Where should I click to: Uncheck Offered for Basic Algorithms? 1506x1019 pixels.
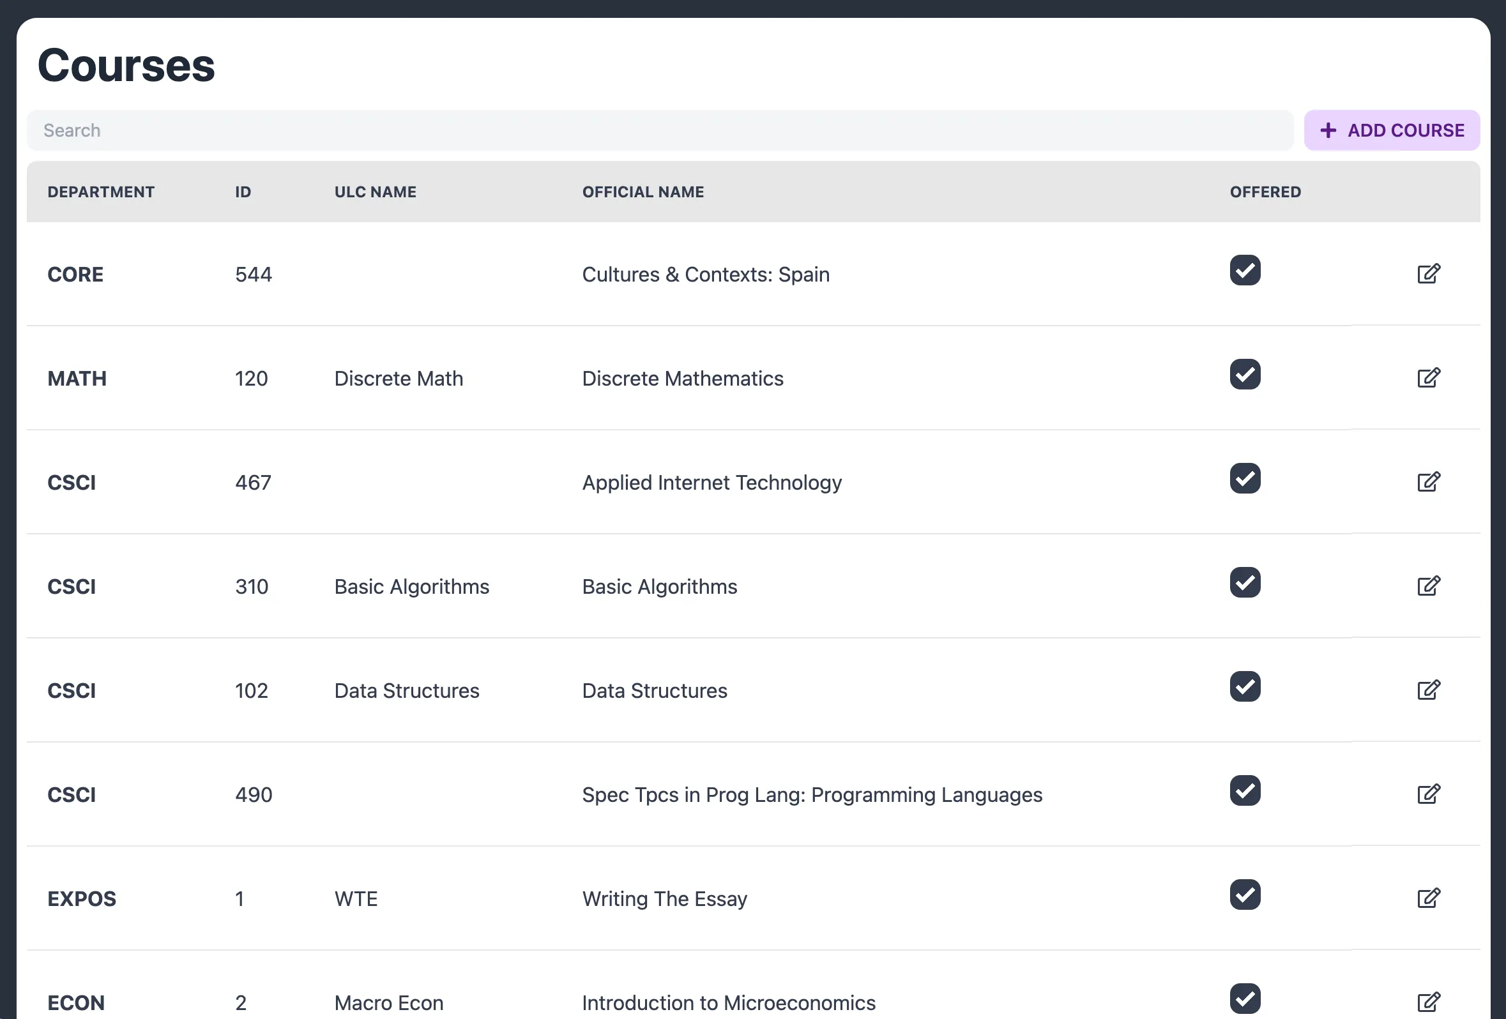[1245, 583]
